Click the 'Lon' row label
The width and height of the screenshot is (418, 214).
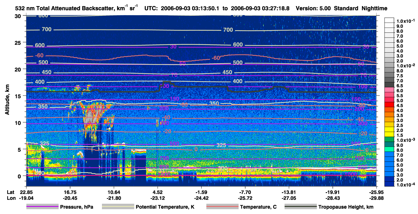tap(11, 198)
